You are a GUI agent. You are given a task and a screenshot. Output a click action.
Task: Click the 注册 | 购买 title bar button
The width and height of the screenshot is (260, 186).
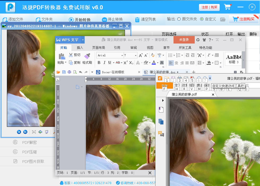[209, 7]
